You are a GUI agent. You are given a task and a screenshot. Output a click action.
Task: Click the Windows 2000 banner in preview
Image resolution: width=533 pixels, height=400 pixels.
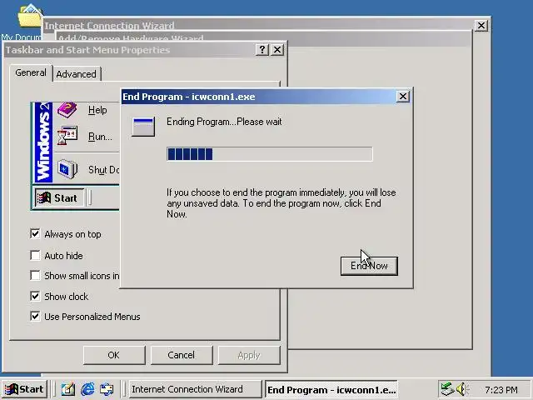pyautogui.click(x=44, y=142)
